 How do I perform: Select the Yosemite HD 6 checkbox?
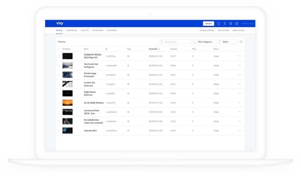59,131
